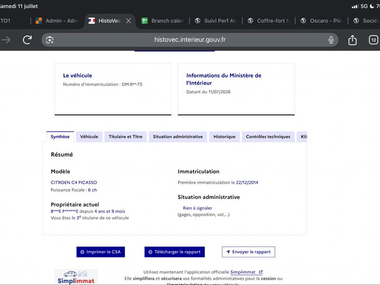380x285 pixels.
Task: Click the Propriétaire actuel heading
Action: (75, 205)
